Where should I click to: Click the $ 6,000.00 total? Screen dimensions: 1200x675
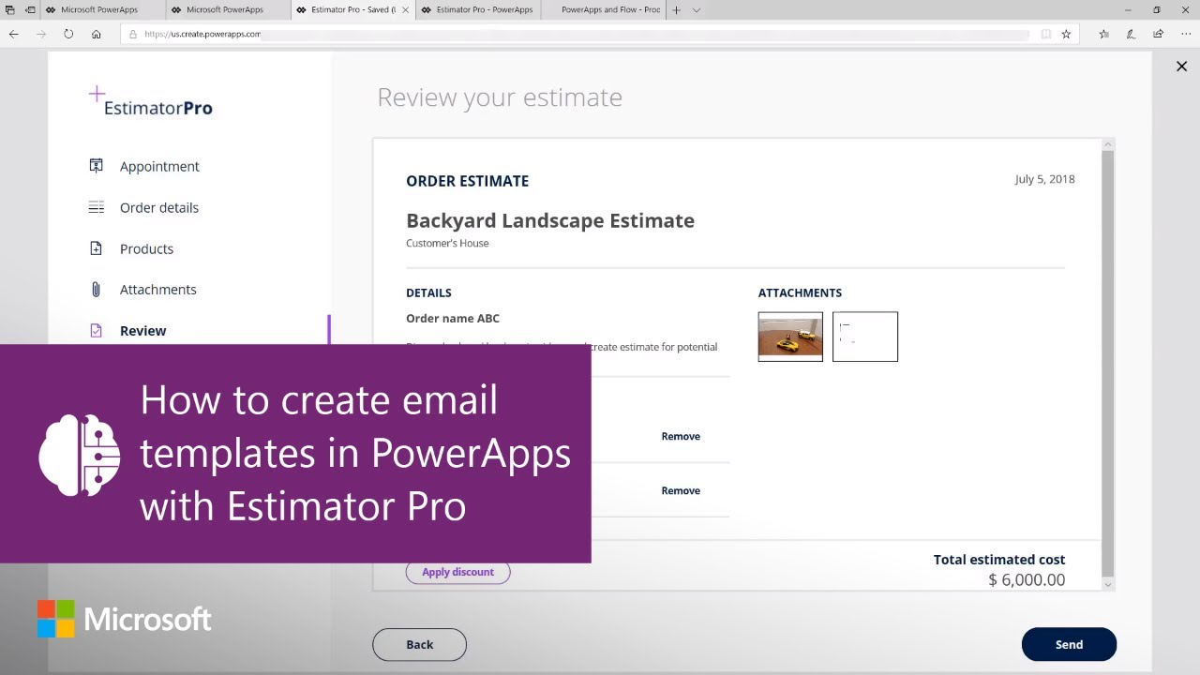1027,580
